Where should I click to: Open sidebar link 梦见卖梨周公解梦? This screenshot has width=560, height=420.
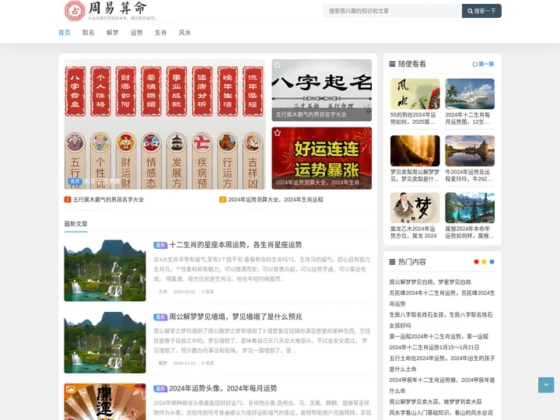point(415,175)
